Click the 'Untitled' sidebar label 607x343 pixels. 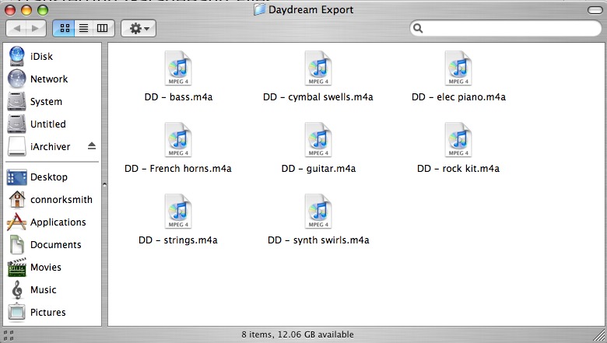pyautogui.click(x=48, y=124)
